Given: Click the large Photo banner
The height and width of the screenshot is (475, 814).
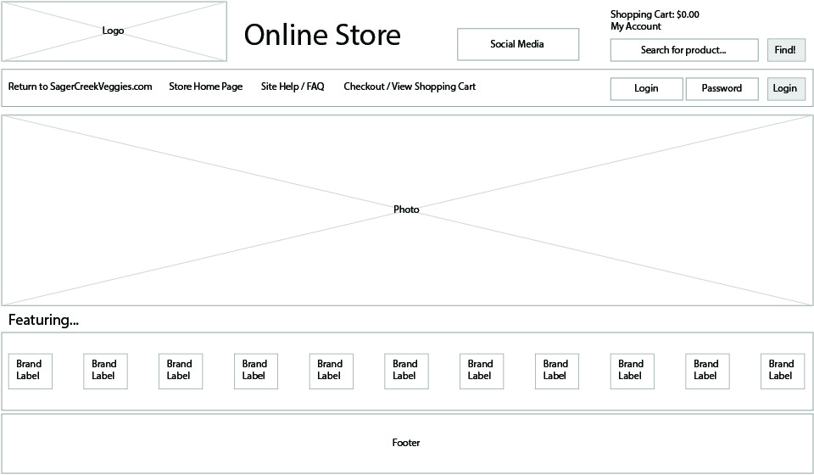Looking at the screenshot, I should pos(406,210).
